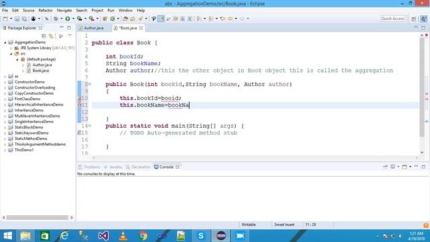430x242 pixels.
Task: Click the Open Type icon in the toolbar
Action: (x=126, y=19)
